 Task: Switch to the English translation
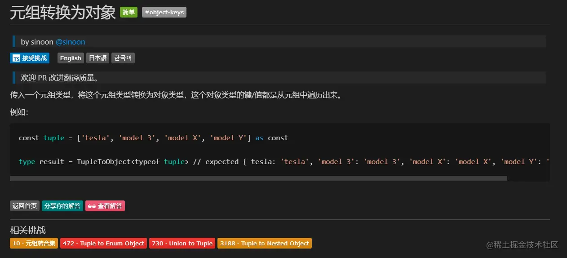(x=71, y=58)
